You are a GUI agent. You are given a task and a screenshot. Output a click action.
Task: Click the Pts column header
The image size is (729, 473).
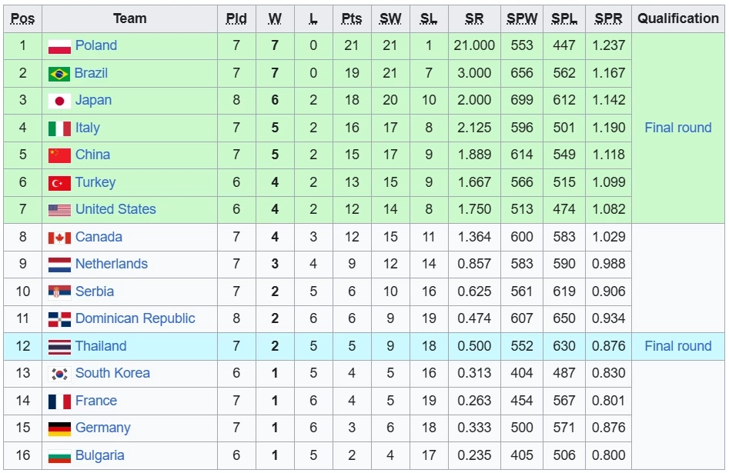[352, 18]
